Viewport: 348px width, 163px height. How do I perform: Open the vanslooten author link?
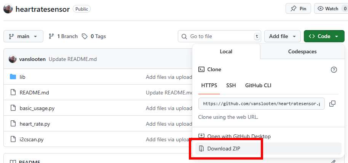32,59
